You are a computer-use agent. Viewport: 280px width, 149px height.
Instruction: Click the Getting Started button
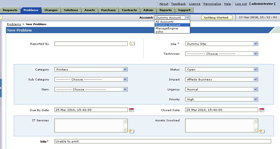point(217,17)
